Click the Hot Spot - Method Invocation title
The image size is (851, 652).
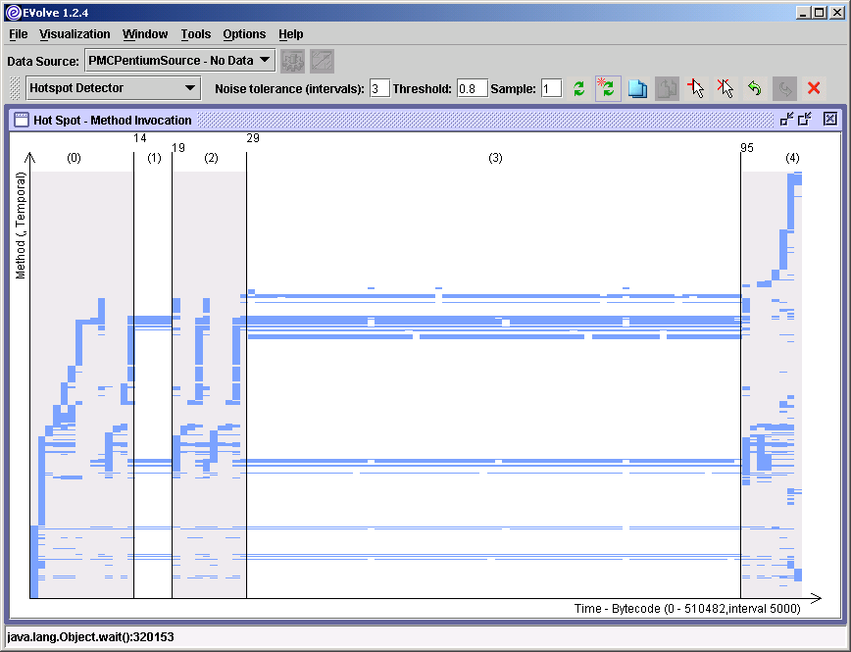(113, 120)
